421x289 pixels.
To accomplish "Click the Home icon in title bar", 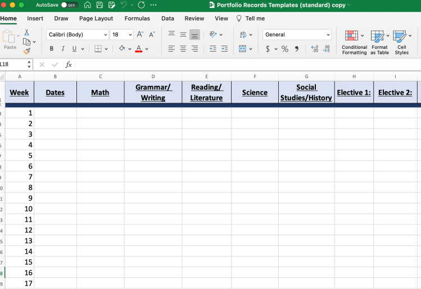I will (x=87, y=5).
